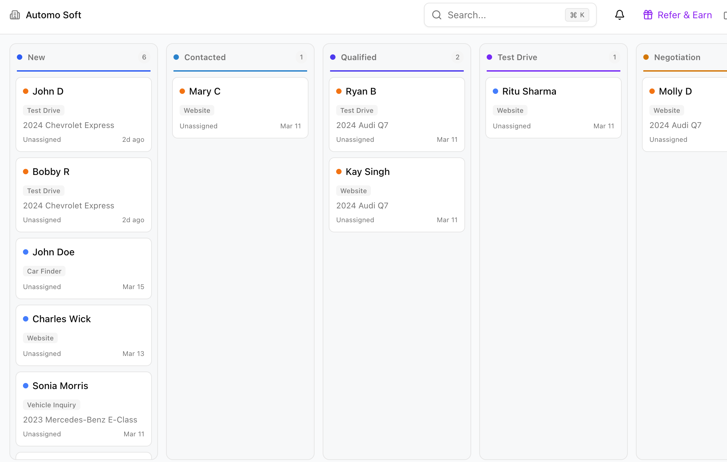
Task: Open the Kay Singh lead card
Action: pyautogui.click(x=397, y=195)
